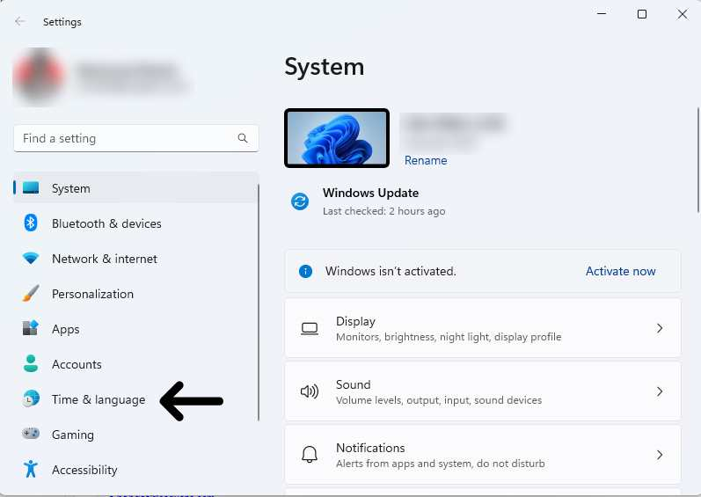Click the 'Last checked: 2 hours ago' text

[x=384, y=211]
